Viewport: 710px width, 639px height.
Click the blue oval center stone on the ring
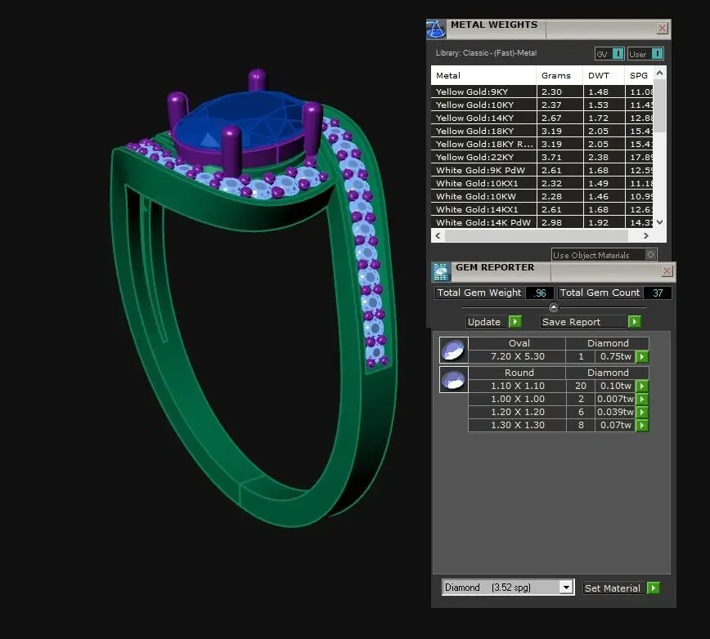[240, 120]
